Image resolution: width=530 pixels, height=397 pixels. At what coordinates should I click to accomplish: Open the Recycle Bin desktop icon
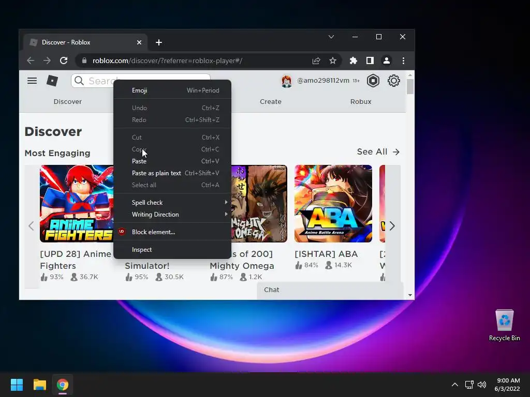(504, 325)
